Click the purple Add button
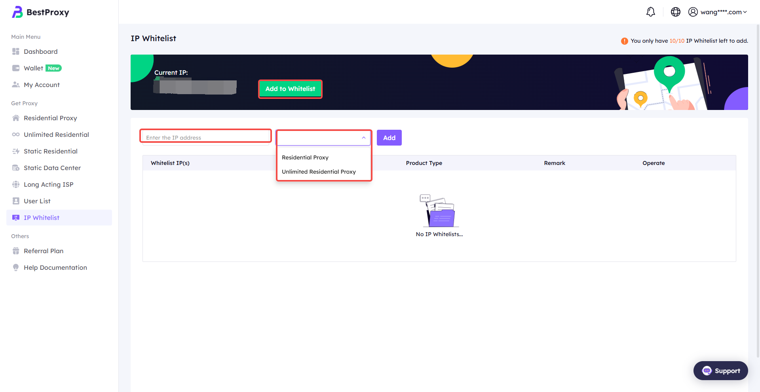 389,138
